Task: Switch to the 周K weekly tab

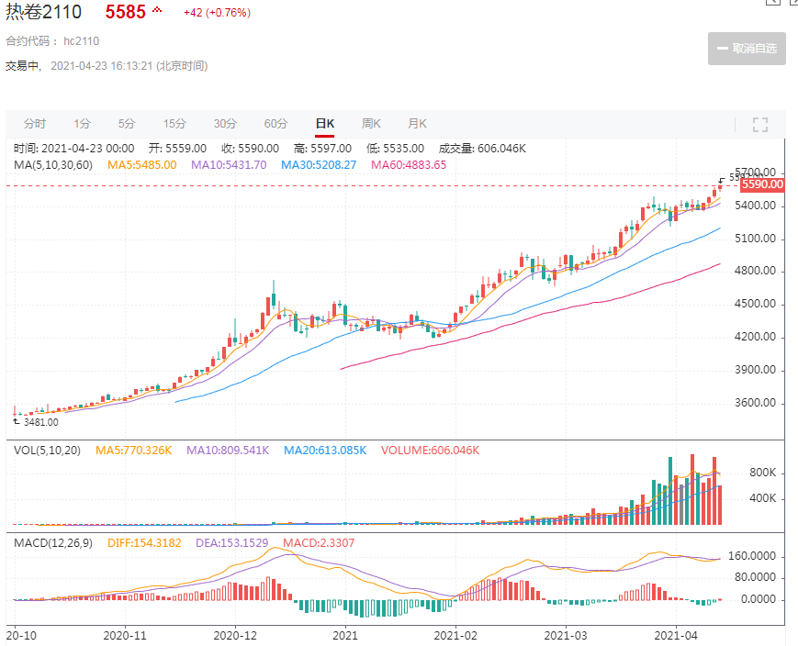Action: pos(371,124)
